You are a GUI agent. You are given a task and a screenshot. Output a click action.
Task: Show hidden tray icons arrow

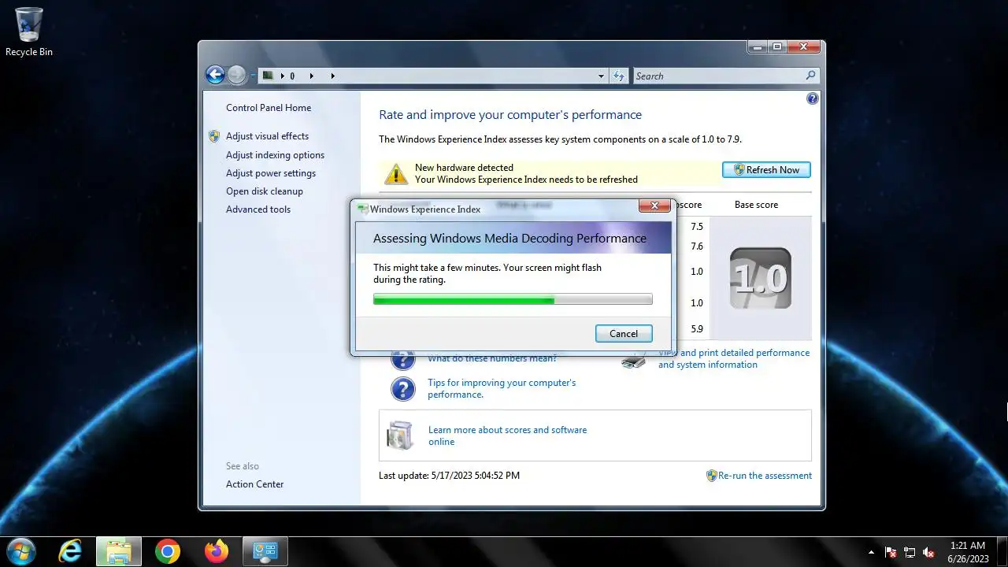coord(870,552)
